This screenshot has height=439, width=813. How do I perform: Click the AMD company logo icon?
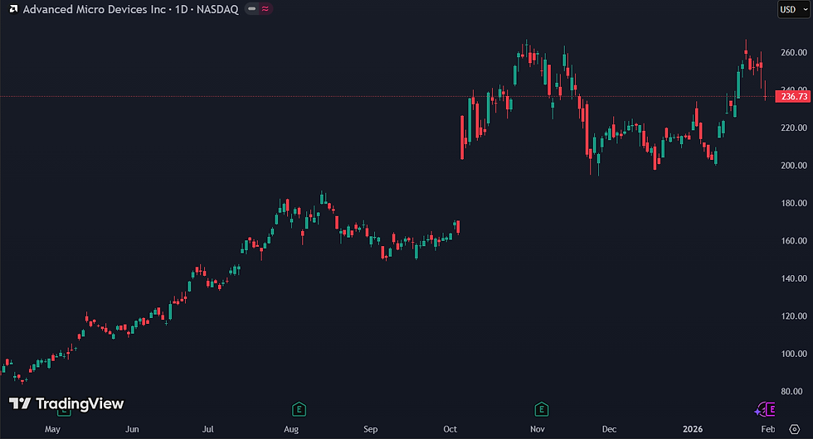click(13, 9)
